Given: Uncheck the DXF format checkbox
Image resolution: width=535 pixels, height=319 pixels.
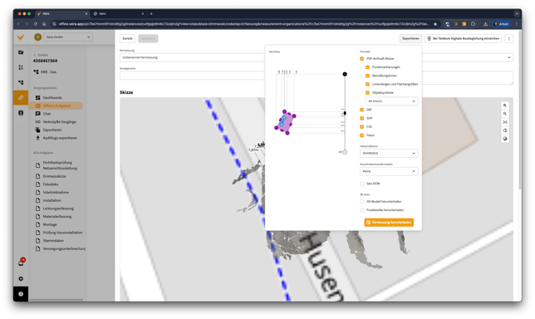Looking at the screenshot, I should click(x=362, y=110).
